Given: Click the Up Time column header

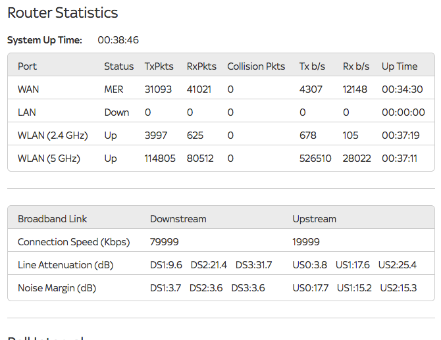Looking at the screenshot, I should click(400, 66).
